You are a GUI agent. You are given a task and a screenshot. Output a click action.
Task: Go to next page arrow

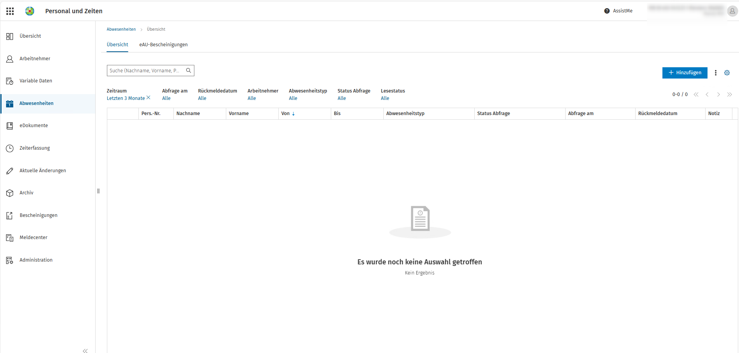pos(718,94)
